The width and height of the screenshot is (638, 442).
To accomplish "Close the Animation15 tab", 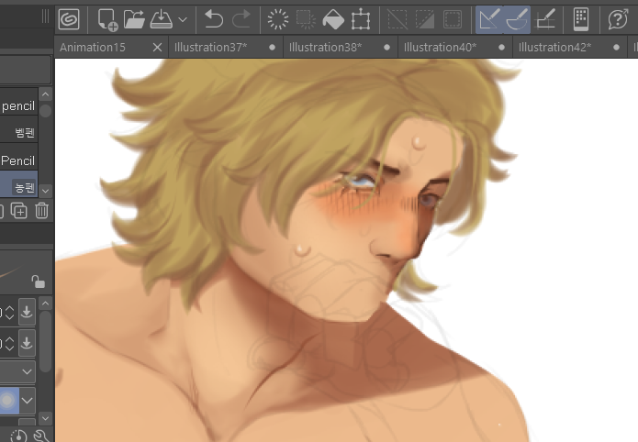I will point(158,48).
